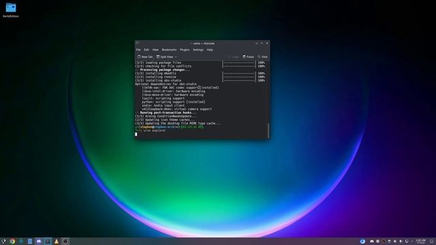Open the teal app icon beside Chrome
Image resolution: width=436 pixels, height=245 pixels.
point(21,242)
